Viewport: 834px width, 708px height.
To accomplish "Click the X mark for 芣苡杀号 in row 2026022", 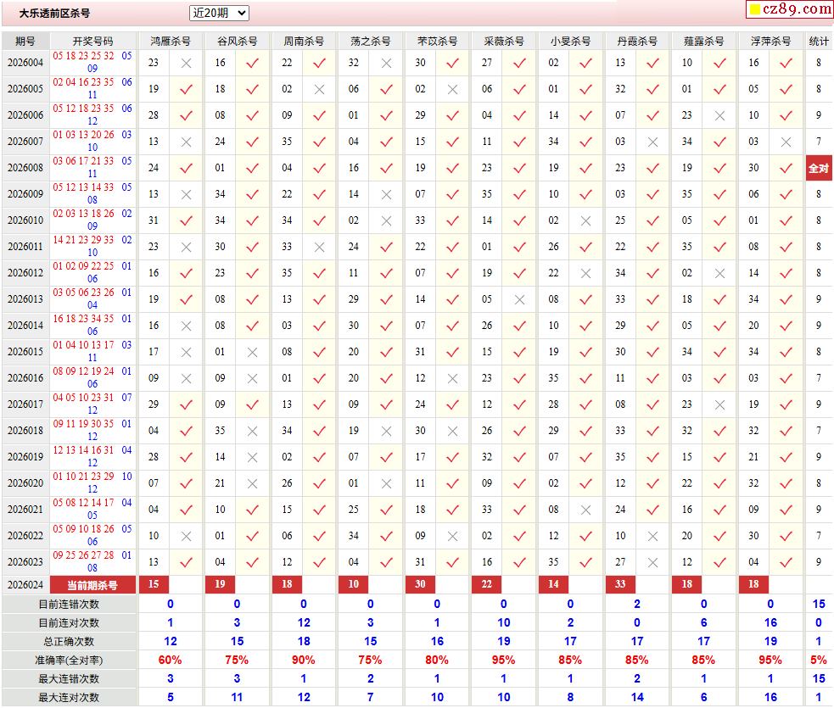I will (x=452, y=536).
